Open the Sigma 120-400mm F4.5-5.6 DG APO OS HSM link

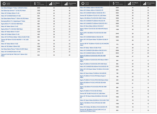pyautogui.click(x=93, y=87)
